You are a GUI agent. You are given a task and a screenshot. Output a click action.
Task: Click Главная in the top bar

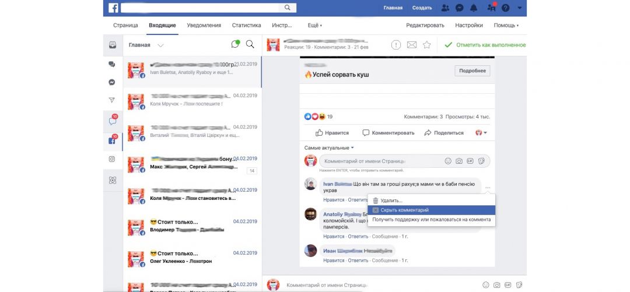(393, 8)
